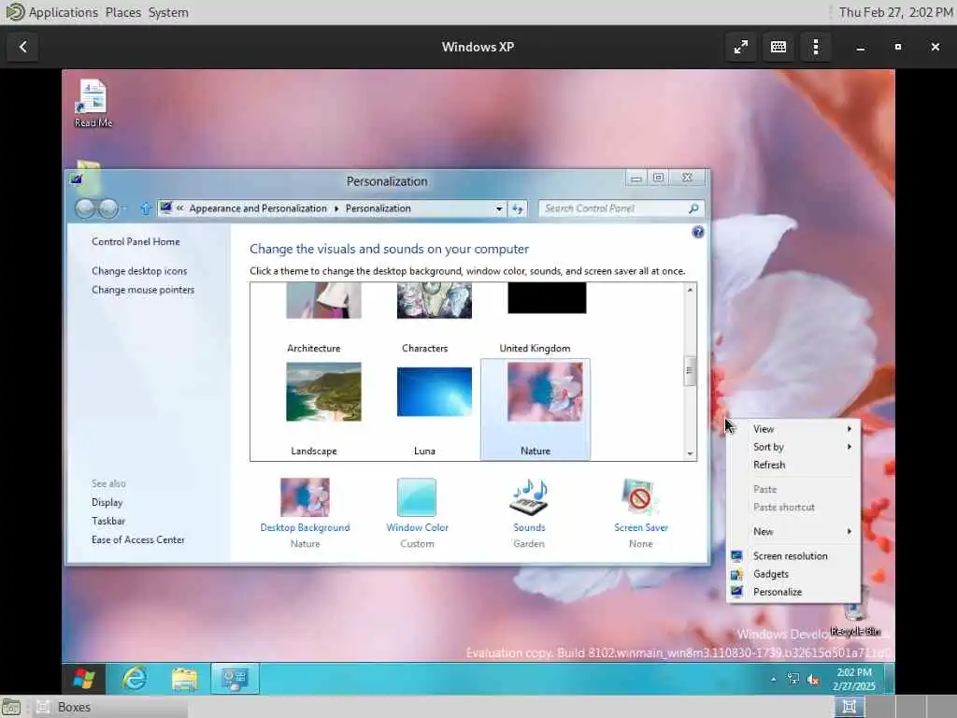Open Change mouse pointers link
This screenshot has width=957, height=718.
tap(143, 290)
